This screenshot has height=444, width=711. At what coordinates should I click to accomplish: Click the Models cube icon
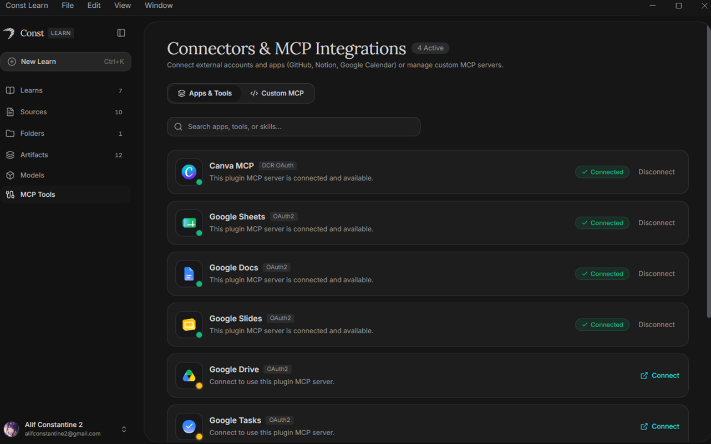pyautogui.click(x=10, y=175)
